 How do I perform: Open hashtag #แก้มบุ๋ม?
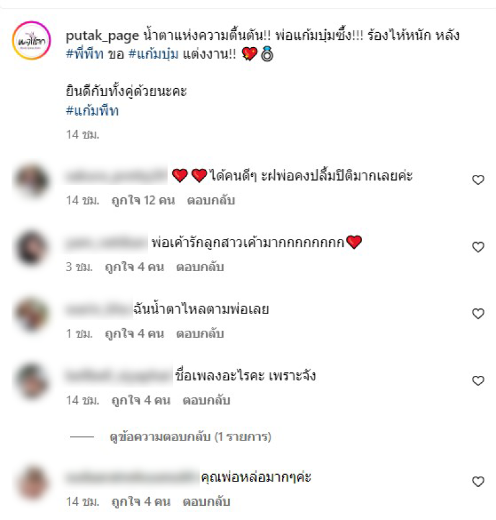click(153, 54)
